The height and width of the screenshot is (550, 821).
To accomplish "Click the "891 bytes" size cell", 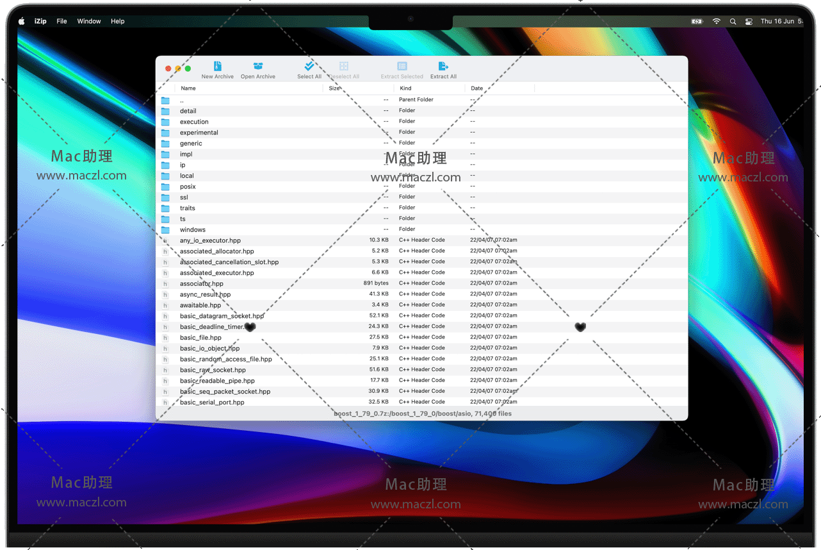I will tap(376, 283).
